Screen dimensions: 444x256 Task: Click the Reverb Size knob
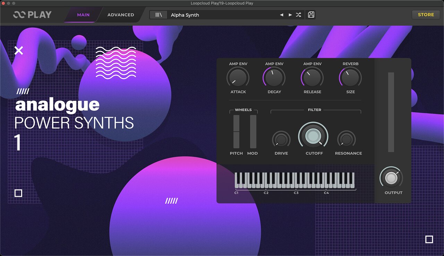pos(350,78)
